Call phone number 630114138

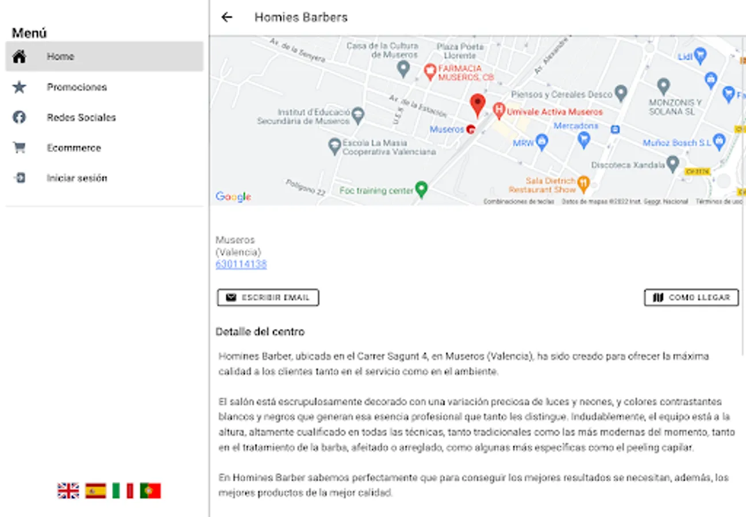[x=241, y=264]
